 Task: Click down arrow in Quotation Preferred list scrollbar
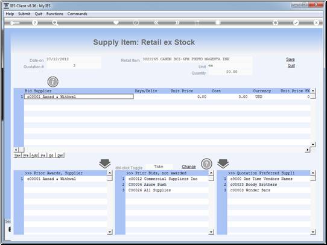click(x=313, y=232)
